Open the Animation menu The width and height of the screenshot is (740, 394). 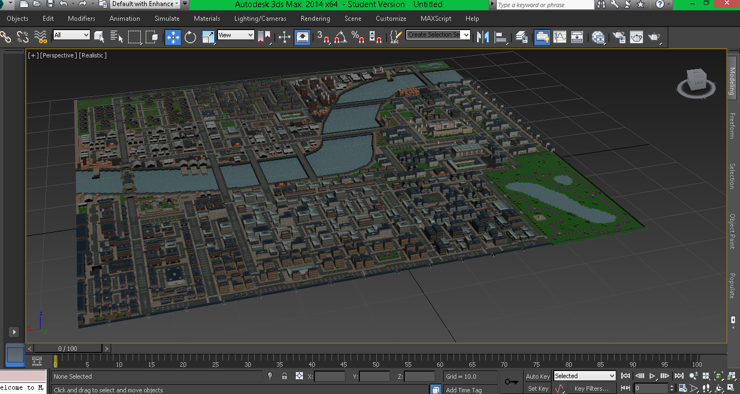pyautogui.click(x=125, y=18)
